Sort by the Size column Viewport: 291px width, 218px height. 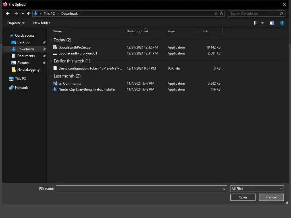pyautogui.click(x=205, y=31)
